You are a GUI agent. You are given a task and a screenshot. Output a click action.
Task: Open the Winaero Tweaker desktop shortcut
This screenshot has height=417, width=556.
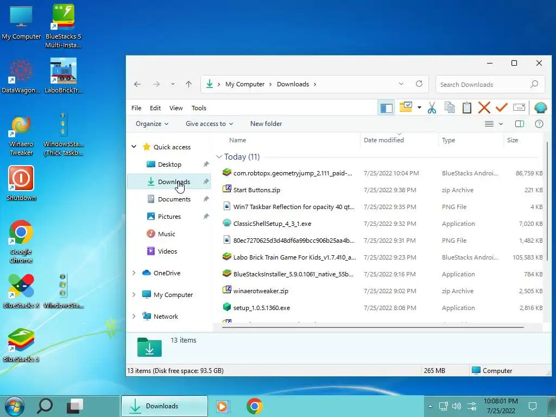21,135
